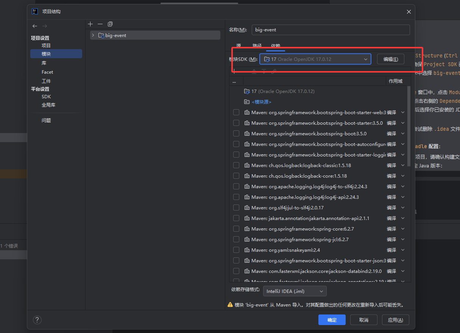Click library icon of spring-boot-starter-web row
Image resolution: width=460 pixels, height=333 pixels.
click(x=247, y=112)
